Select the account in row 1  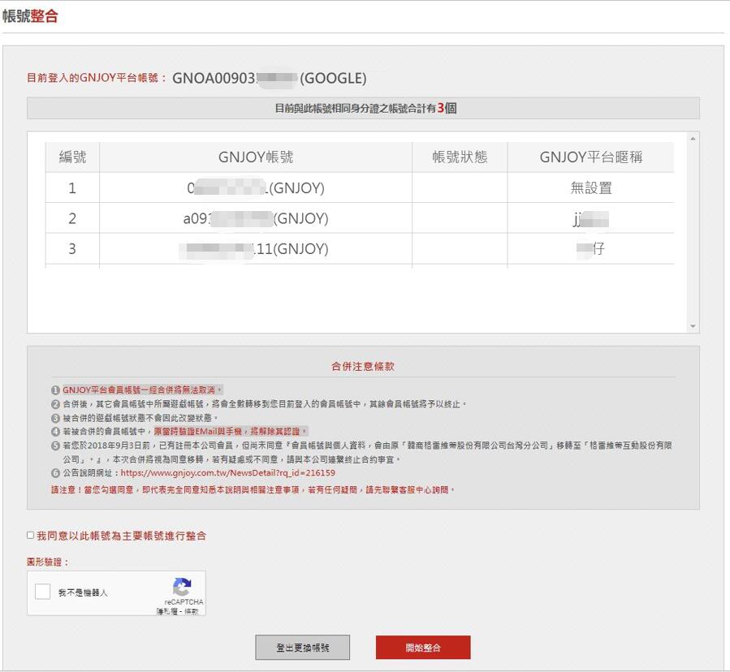256,188
